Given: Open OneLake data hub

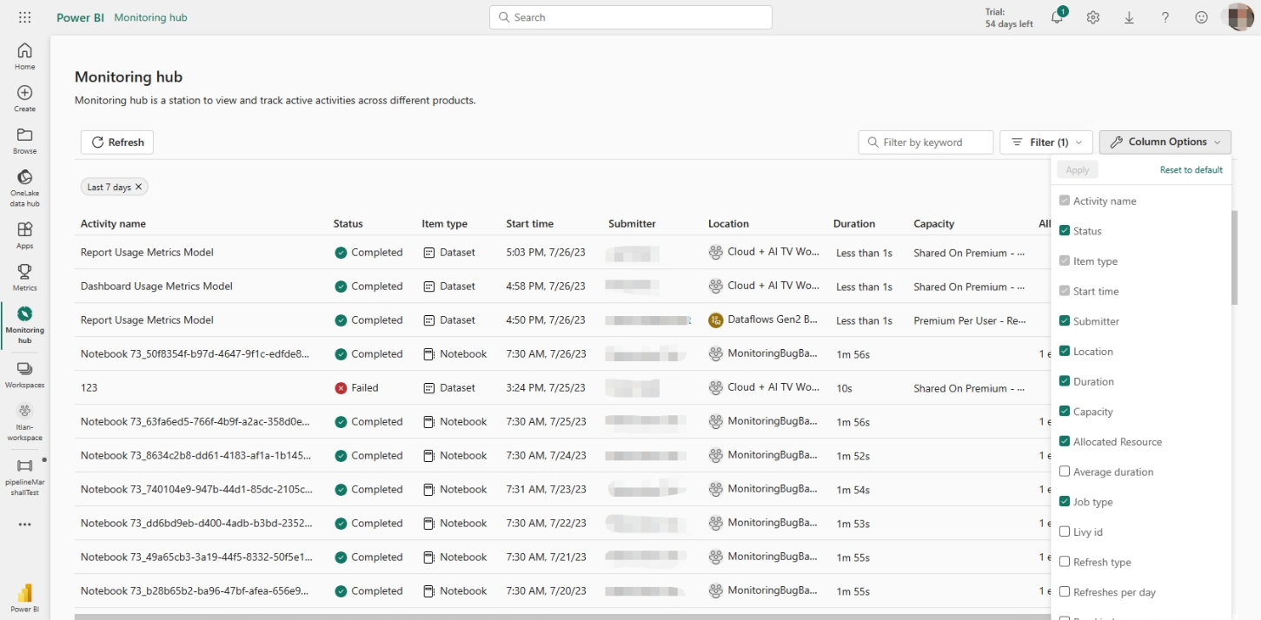Looking at the screenshot, I should tap(24, 188).
